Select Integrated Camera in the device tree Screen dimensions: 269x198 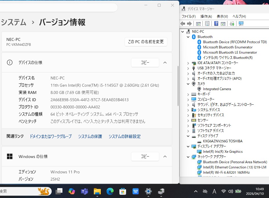point(217,89)
